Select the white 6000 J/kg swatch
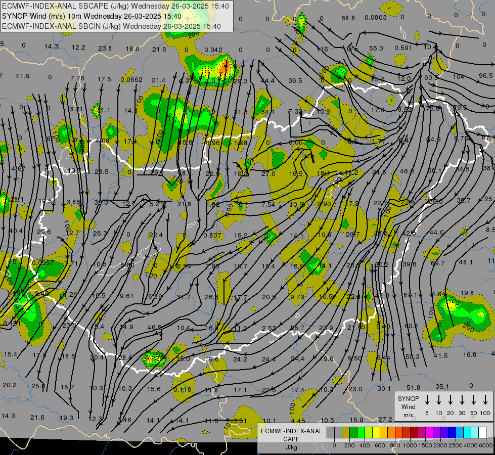This screenshot has height=455, width=495. tap(482, 433)
